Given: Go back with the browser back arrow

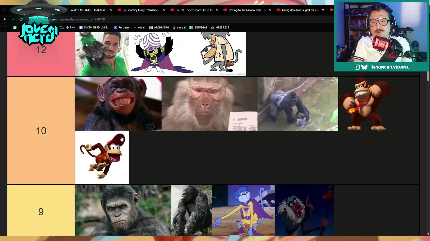Looking at the screenshot, I should 5,19.
